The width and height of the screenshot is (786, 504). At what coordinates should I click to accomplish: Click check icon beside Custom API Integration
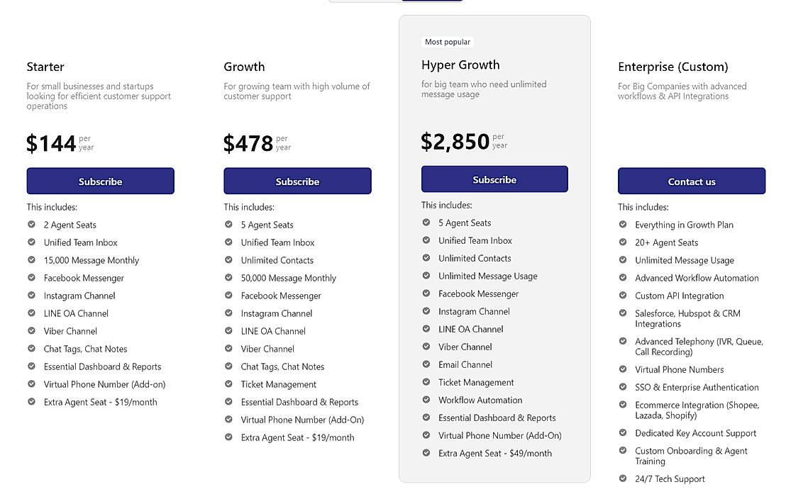623,296
